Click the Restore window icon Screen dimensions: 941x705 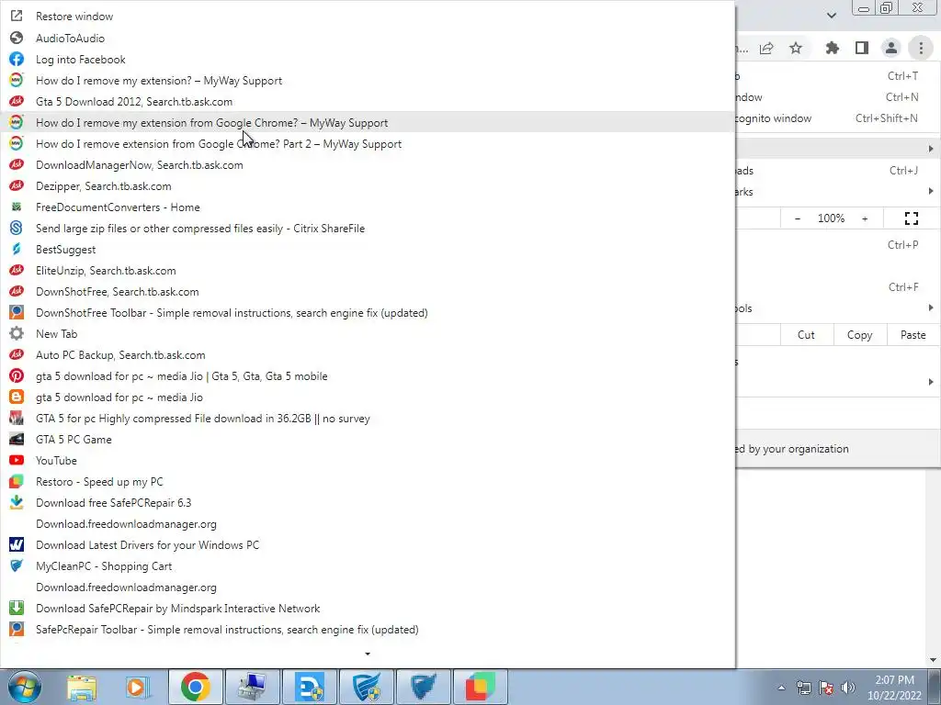coord(17,17)
